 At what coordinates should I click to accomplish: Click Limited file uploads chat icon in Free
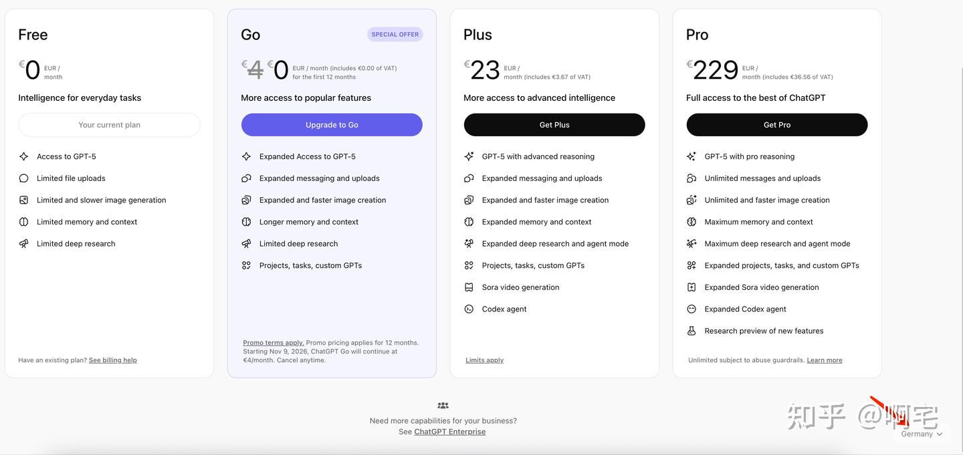[23, 178]
